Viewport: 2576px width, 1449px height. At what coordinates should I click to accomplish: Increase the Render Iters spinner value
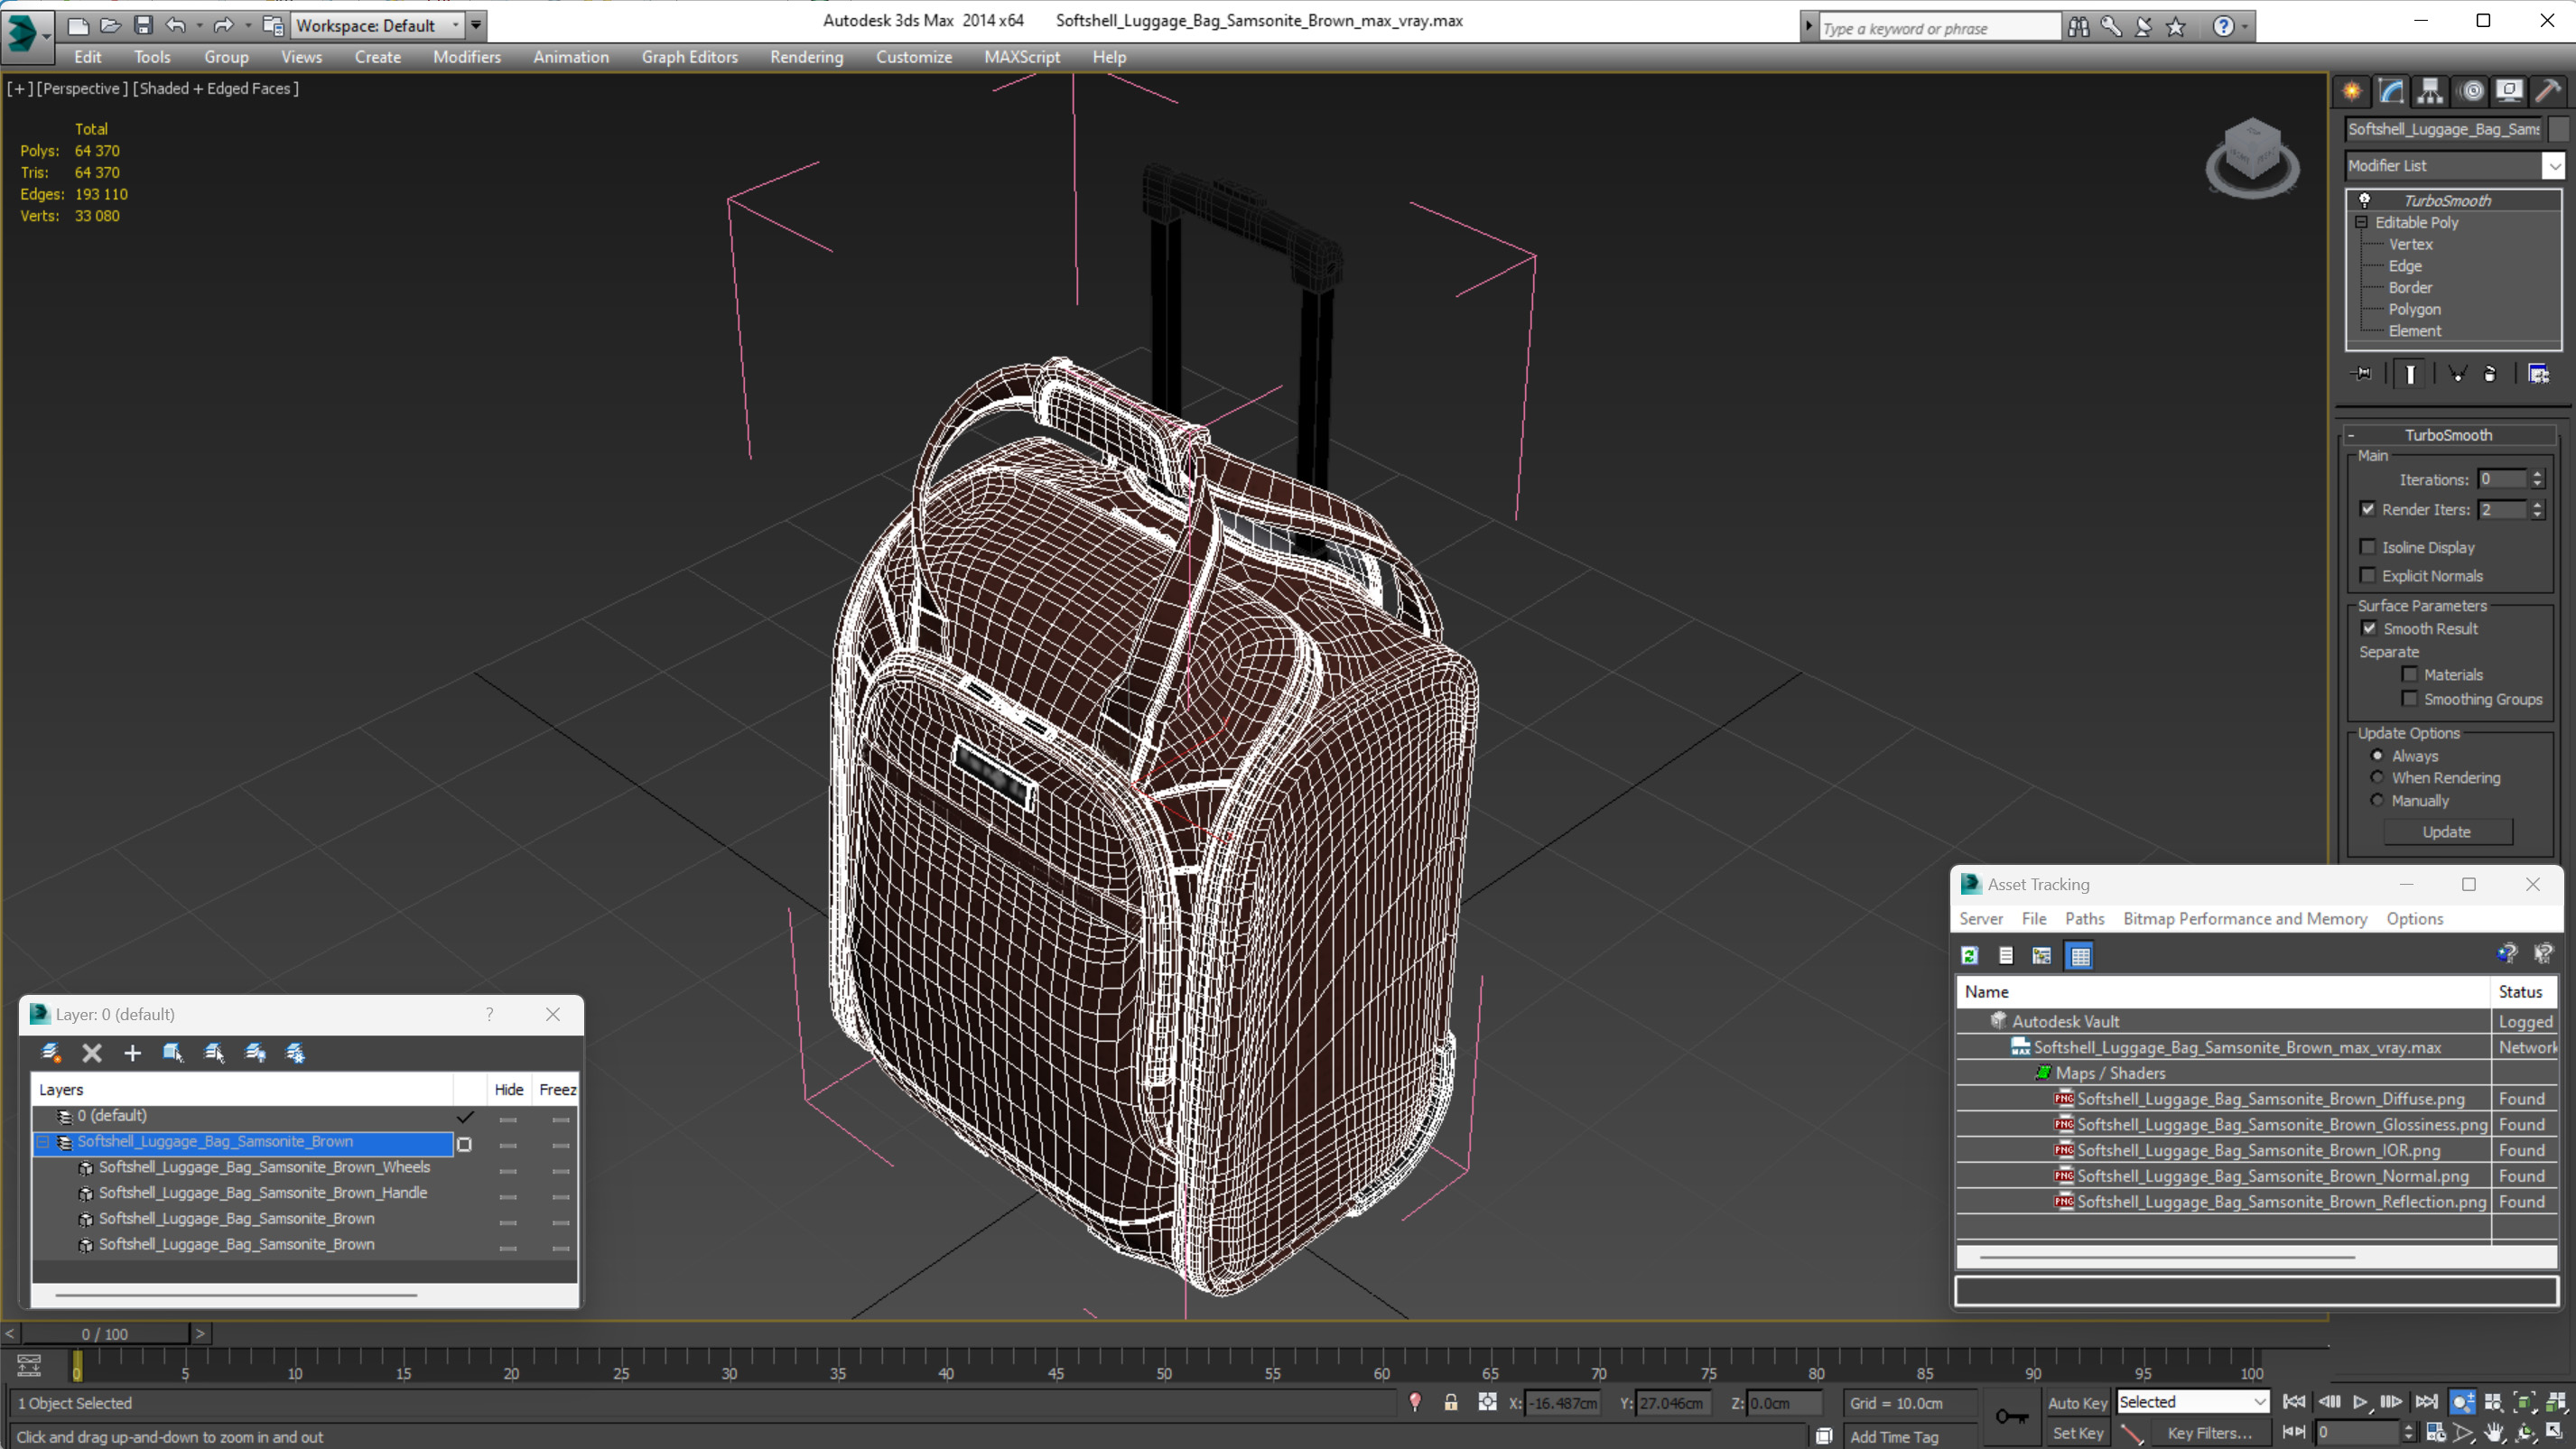click(2537, 505)
